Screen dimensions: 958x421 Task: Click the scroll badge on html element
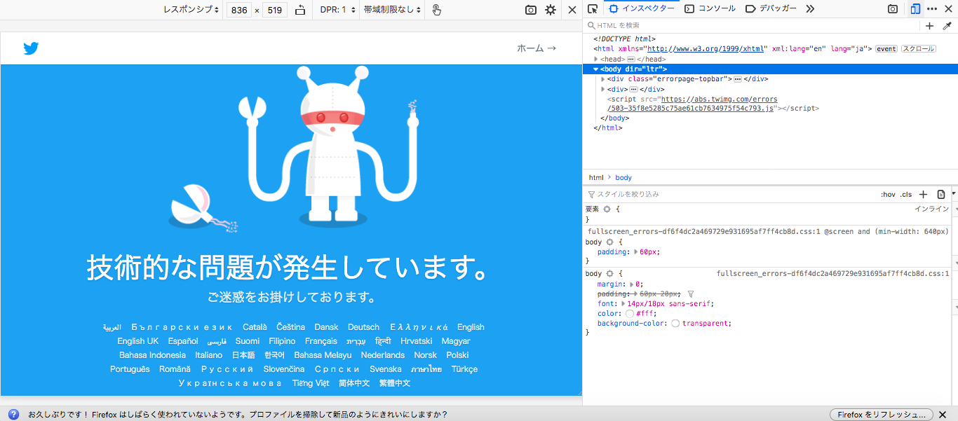click(x=917, y=49)
